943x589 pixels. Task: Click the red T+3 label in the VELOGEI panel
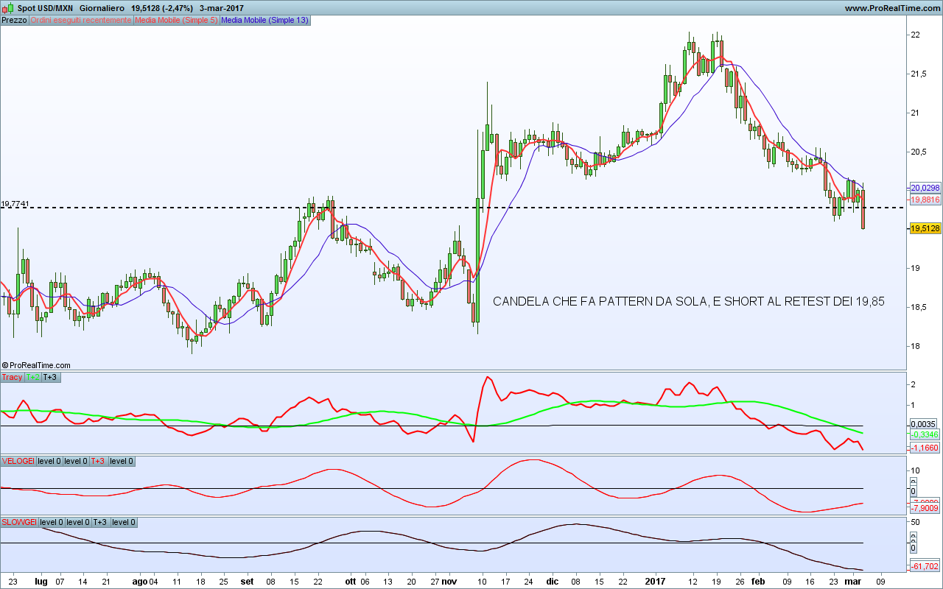98,461
